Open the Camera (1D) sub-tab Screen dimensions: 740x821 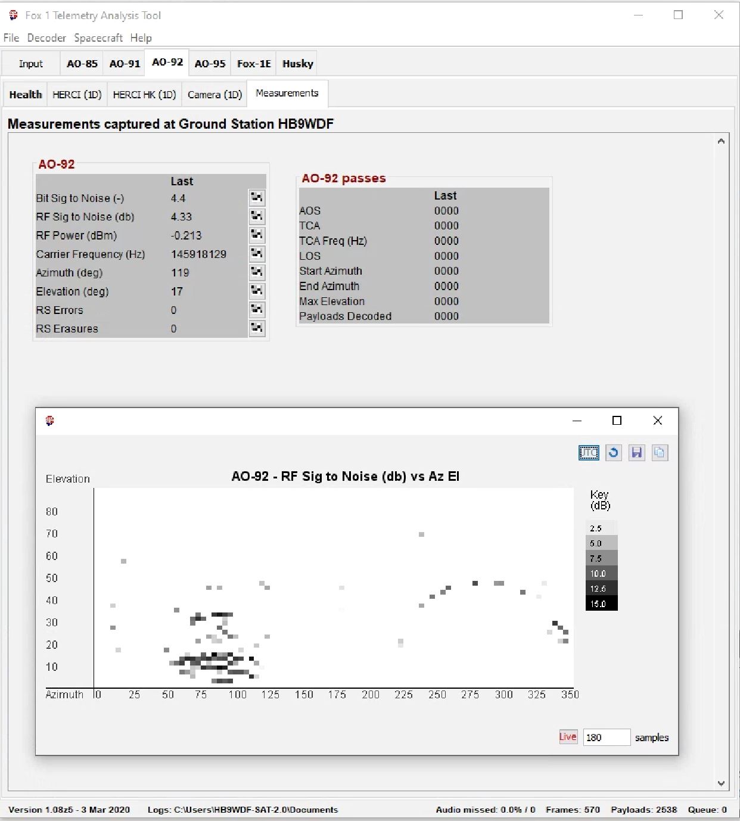(x=214, y=95)
